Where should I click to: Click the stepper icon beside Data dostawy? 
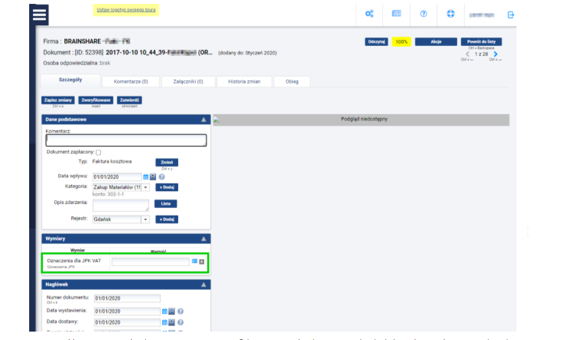click(x=172, y=323)
